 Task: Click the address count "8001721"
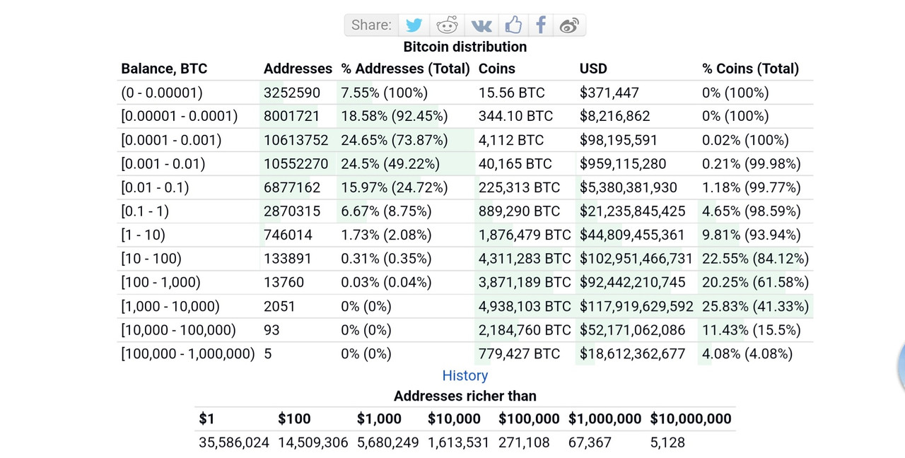coord(292,116)
